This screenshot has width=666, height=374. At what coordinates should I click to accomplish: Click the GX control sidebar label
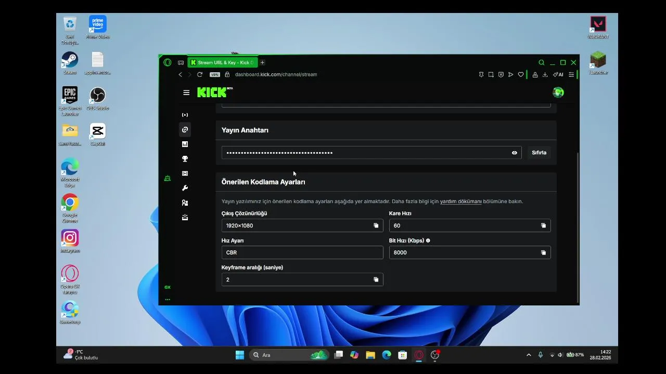[168, 287]
